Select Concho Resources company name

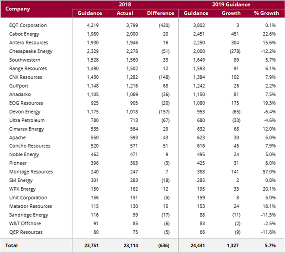pos(30,146)
